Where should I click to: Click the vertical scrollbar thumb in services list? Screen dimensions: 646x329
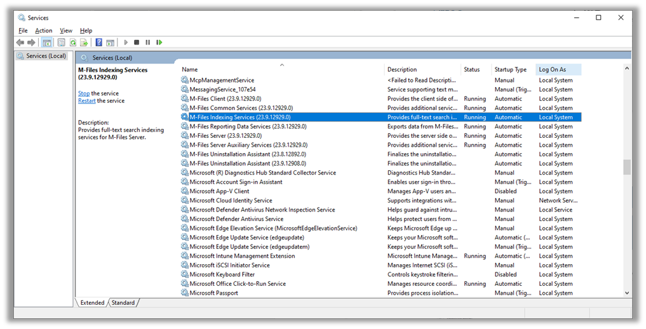(627, 167)
